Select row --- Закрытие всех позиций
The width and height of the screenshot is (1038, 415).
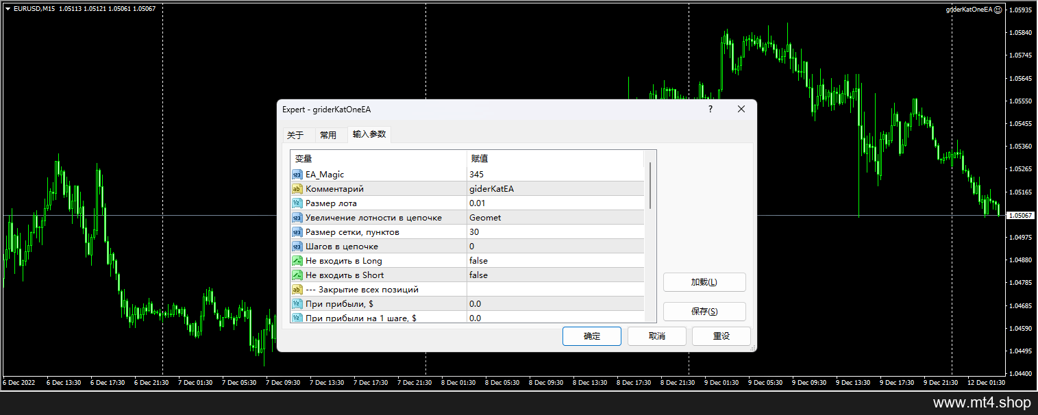pos(467,290)
